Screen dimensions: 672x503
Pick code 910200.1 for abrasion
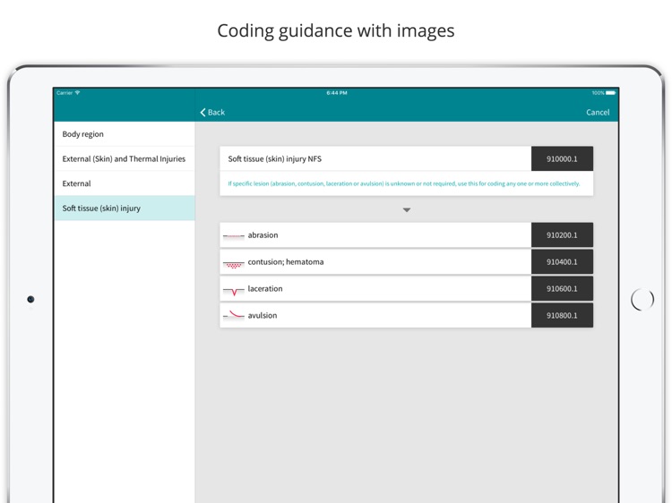point(562,235)
